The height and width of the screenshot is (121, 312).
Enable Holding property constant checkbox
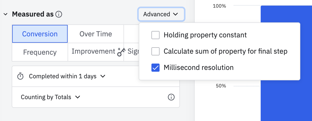(155, 35)
